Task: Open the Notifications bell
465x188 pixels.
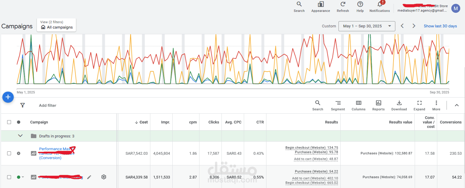Action: click(380, 4)
